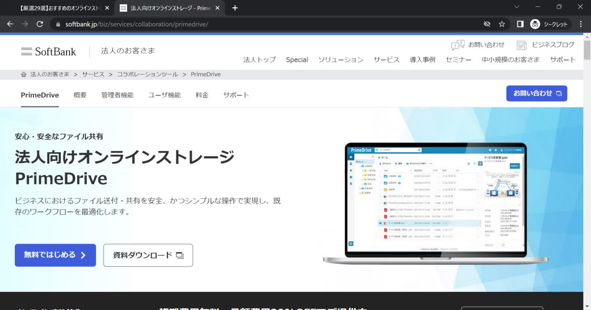This screenshot has height=310, width=591.
Task: Click the SoftBank logo
Action: tap(48, 51)
